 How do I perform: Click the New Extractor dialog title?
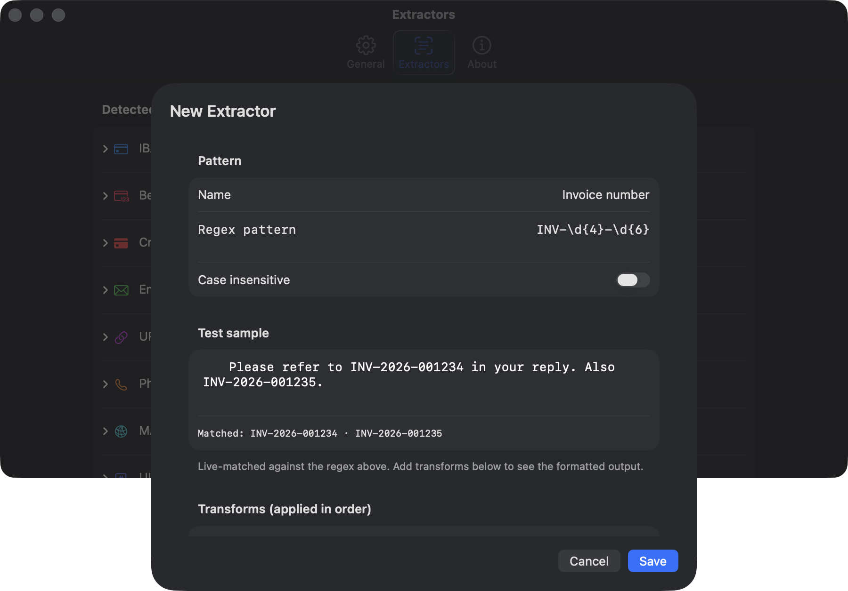point(223,111)
